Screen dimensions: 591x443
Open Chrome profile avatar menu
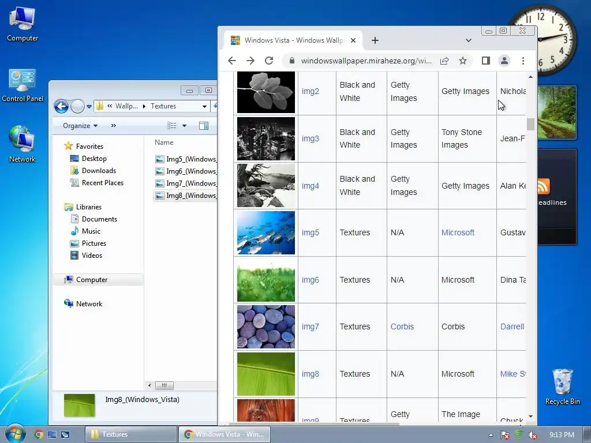click(x=504, y=61)
